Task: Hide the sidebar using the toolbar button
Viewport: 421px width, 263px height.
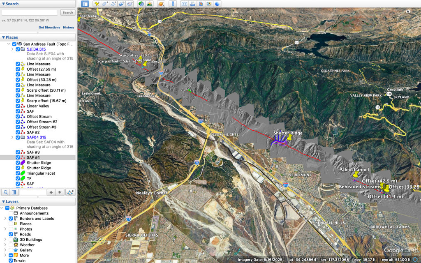Action: click(85, 4)
